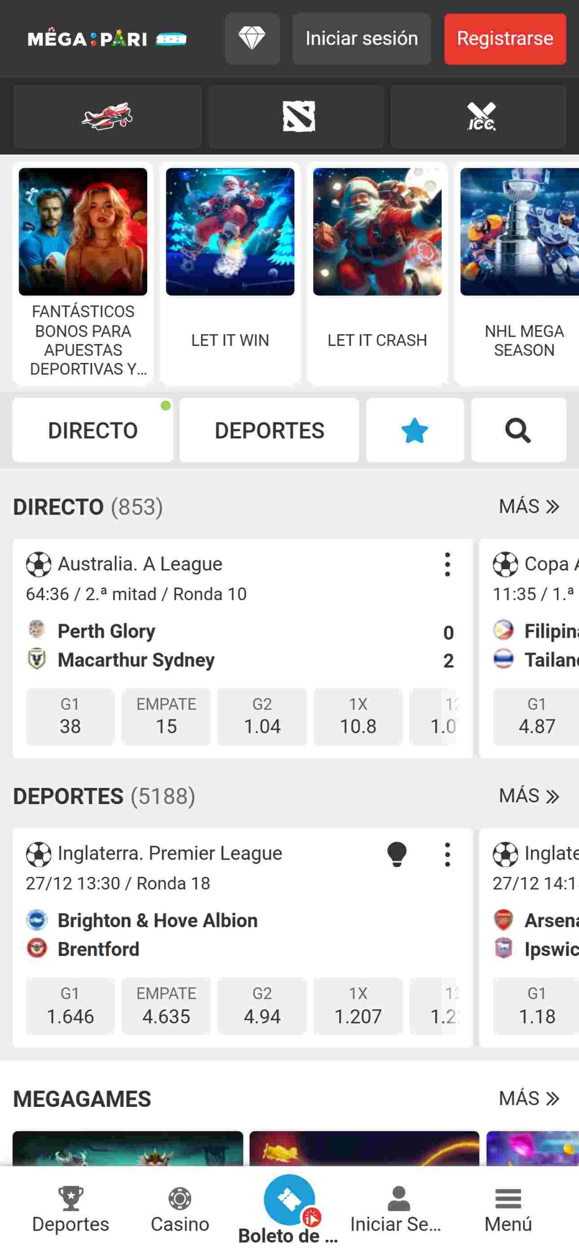Open the ICC cricket shortcut
The height and width of the screenshot is (1256, 579).
coord(480,116)
